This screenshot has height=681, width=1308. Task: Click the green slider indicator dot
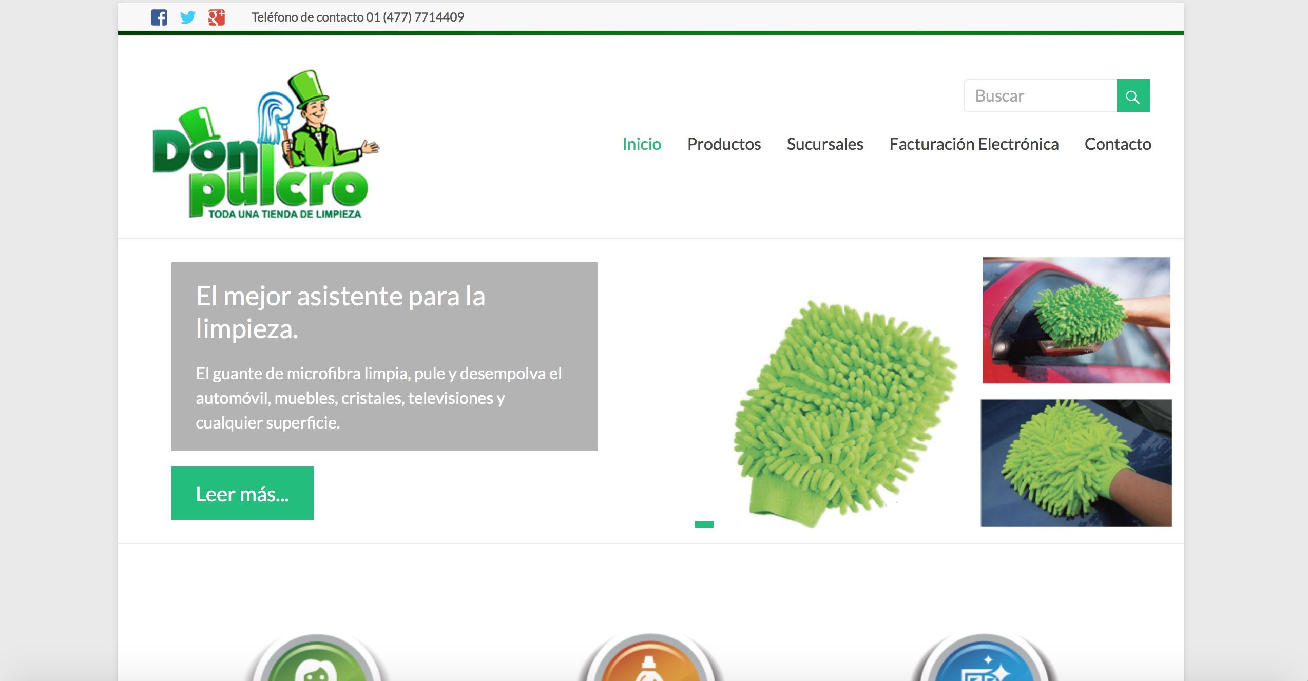click(704, 524)
